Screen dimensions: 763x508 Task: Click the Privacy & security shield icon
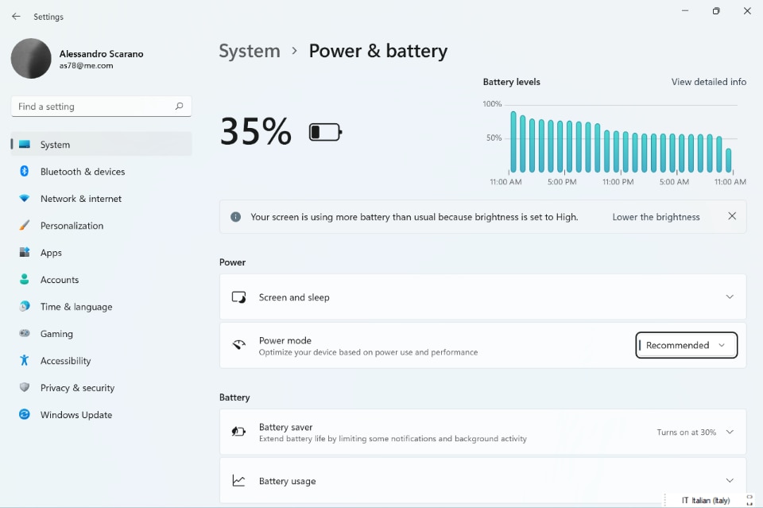25,388
